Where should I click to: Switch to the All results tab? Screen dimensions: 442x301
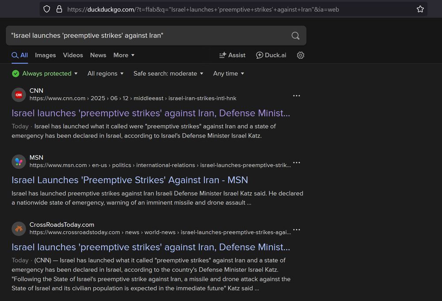tap(20, 55)
